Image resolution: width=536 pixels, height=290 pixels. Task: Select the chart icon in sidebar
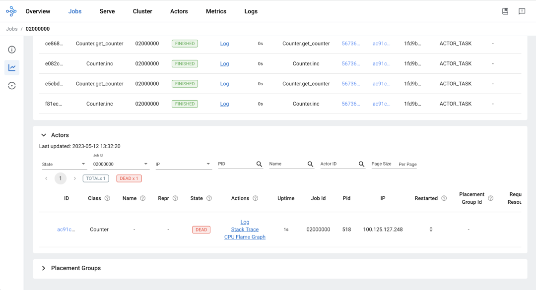[12, 67]
